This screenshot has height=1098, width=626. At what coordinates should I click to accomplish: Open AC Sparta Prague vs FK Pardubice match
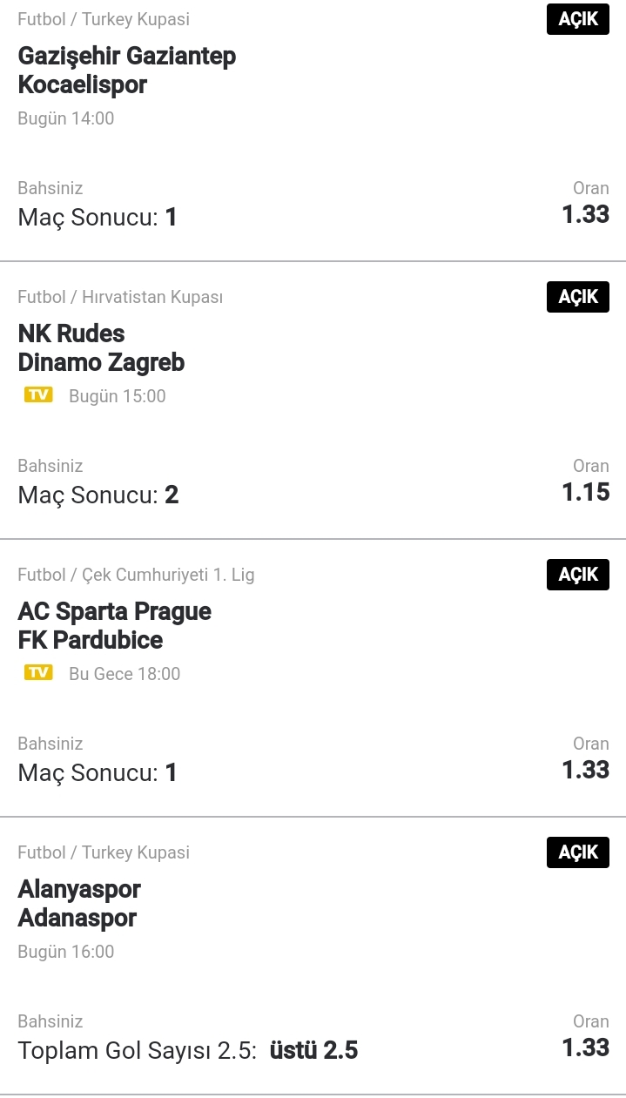[x=115, y=626]
